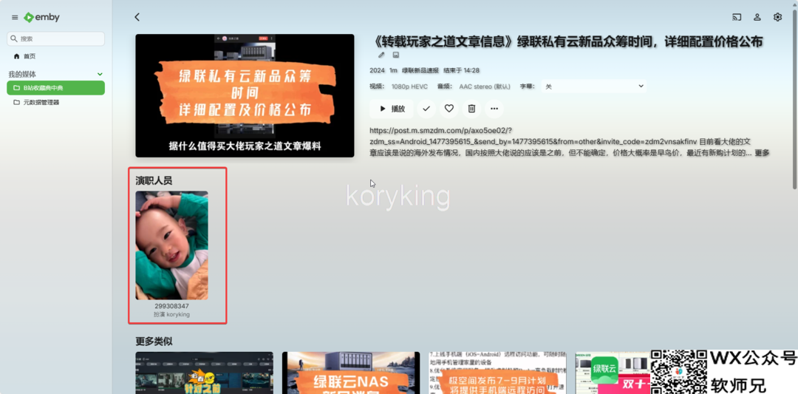This screenshot has width=798, height=394.
Task: Click the 我的媒体 heading
Action: point(22,75)
